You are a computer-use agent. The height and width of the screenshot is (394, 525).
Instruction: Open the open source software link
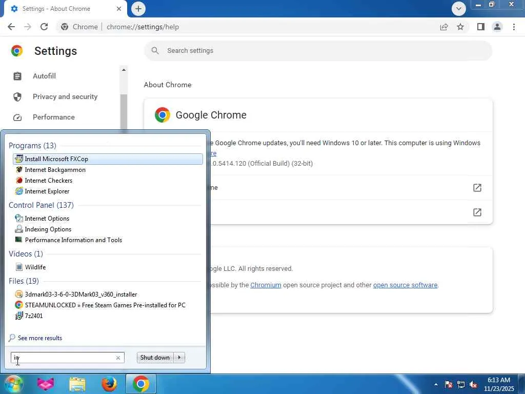click(405, 285)
